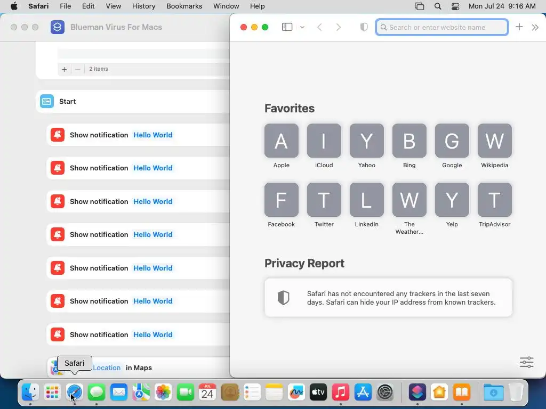Open Reminders from the Dock
546x409 pixels.
tap(252, 392)
